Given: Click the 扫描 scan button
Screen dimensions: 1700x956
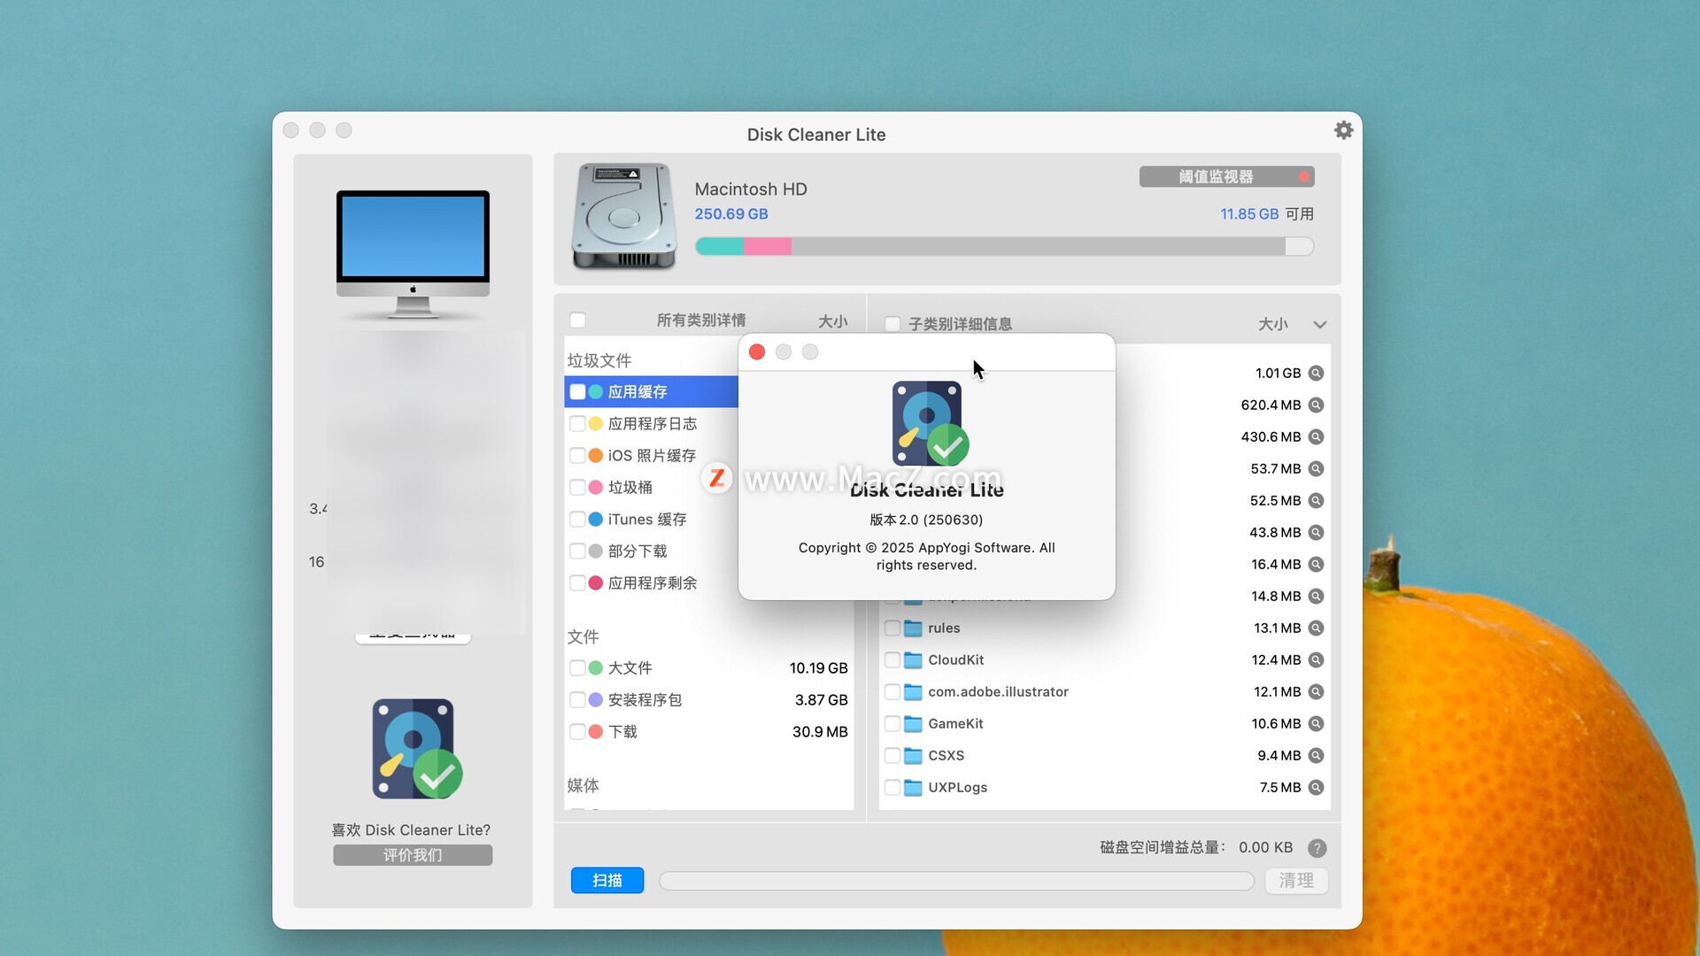Looking at the screenshot, I should [607, 881].
